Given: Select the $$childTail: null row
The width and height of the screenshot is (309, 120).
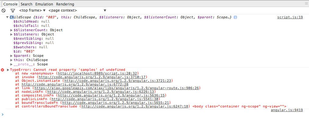Looking at the screenshot, I should [32, 26].
